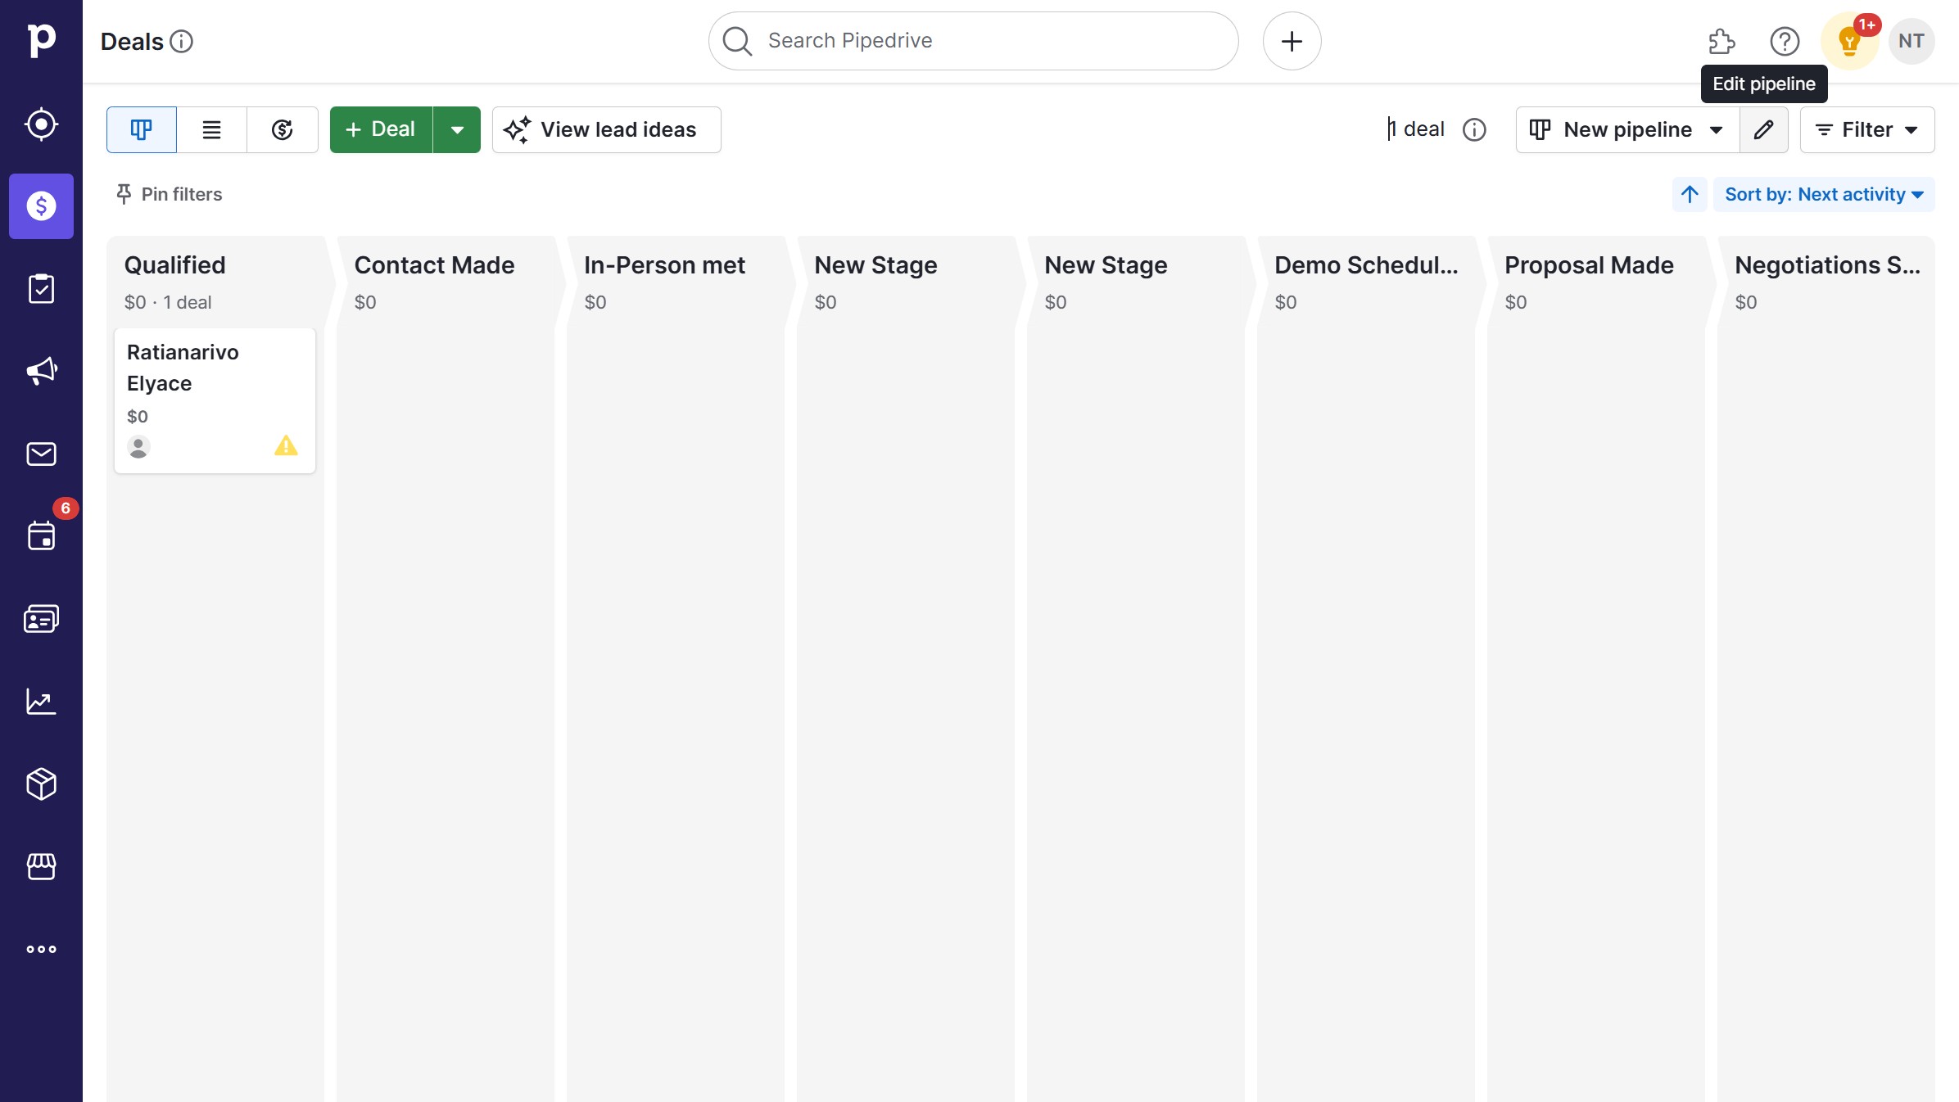
Task: Open the Marketplace apps puzzle icon
Action: (x=1721, y=41)
